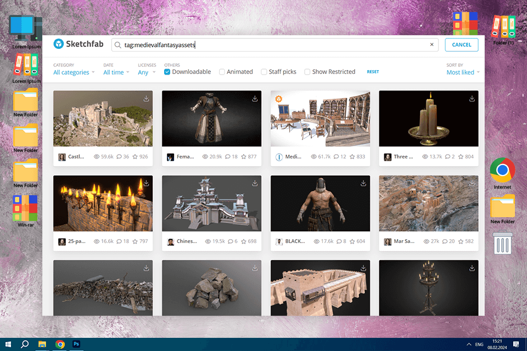Download the Fema... model via its download icon
This screenshot has width=527, height=351.
255,98
